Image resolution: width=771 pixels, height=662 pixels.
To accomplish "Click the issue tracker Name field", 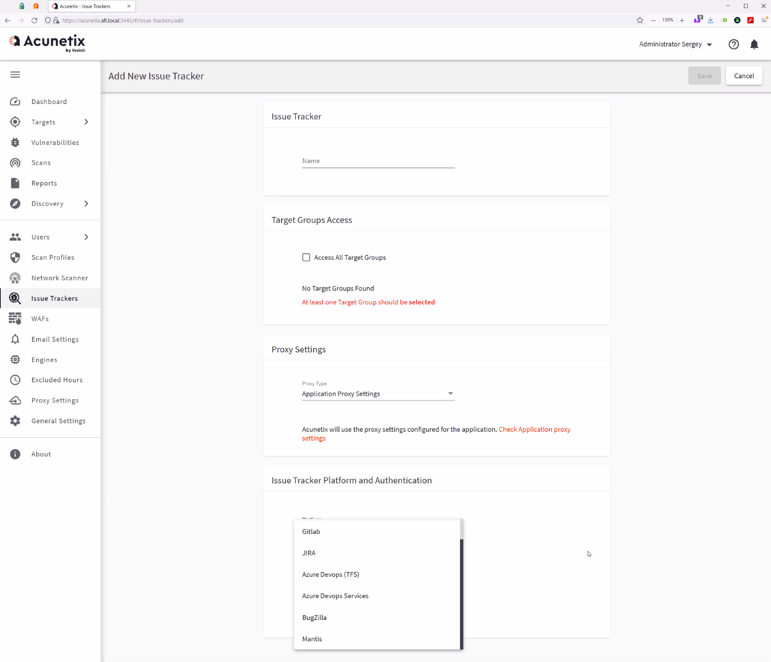I will pyautogui.click(x=378, y=161).
